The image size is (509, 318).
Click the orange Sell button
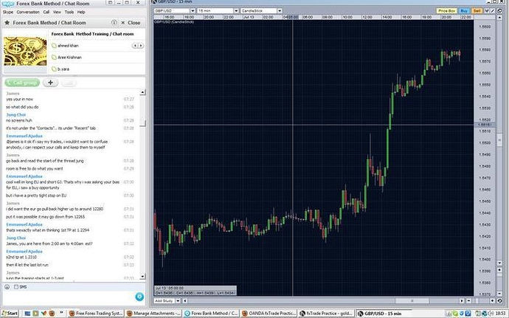[x=477, y=11]
